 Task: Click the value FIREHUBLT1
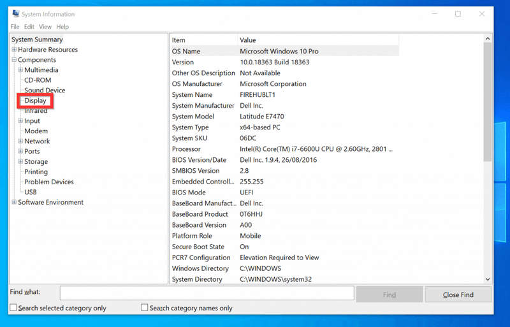[258, 95]
